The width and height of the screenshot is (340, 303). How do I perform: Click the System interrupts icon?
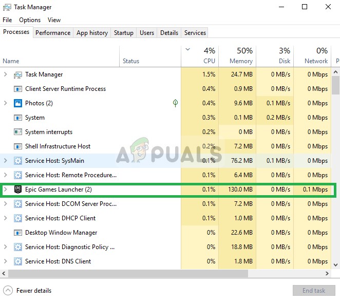(x=18, y=132)
